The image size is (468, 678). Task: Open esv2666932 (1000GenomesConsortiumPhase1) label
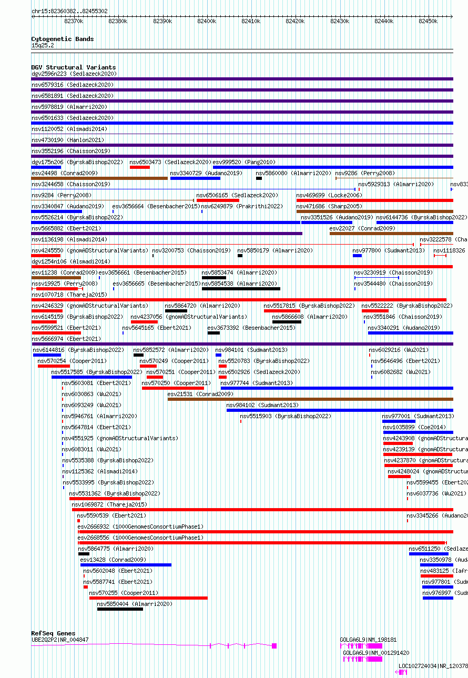(x=140, y=527)
